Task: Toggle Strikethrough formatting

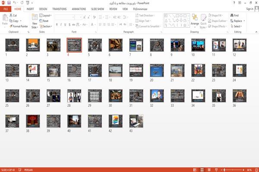Action: coord(74,25)
